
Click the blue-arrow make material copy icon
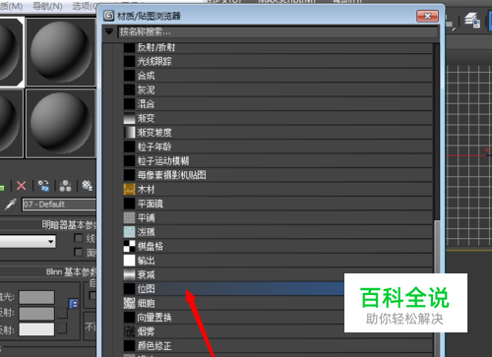(x=43, y=186)
